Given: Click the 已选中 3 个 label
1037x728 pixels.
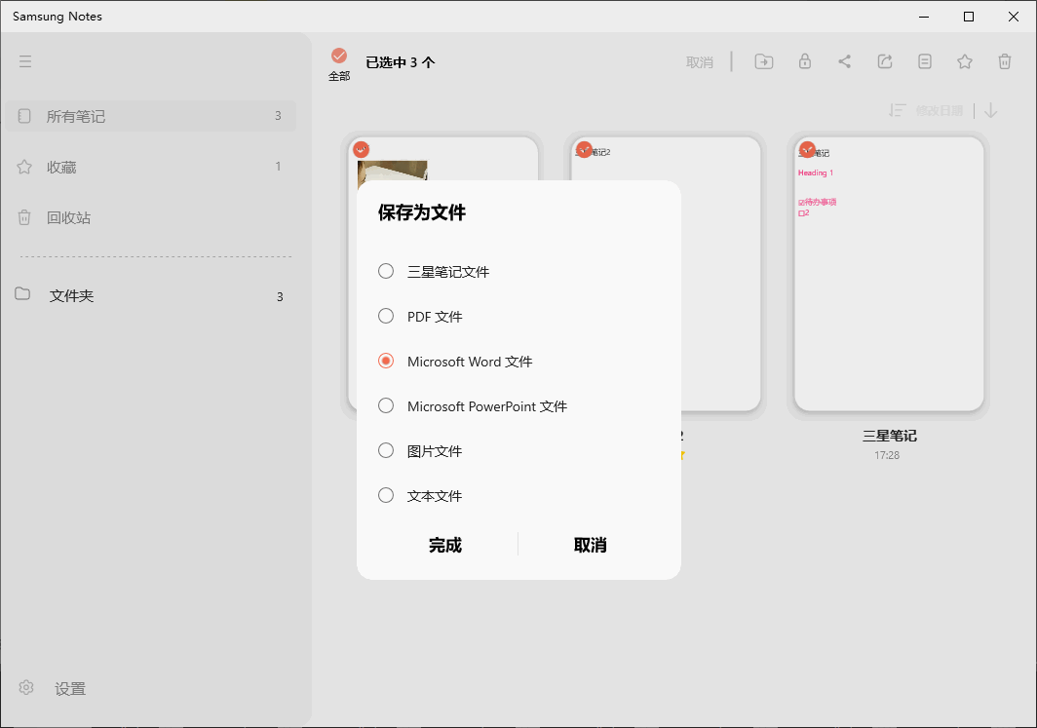Looking at the screenshot, I should click(401, 62).
